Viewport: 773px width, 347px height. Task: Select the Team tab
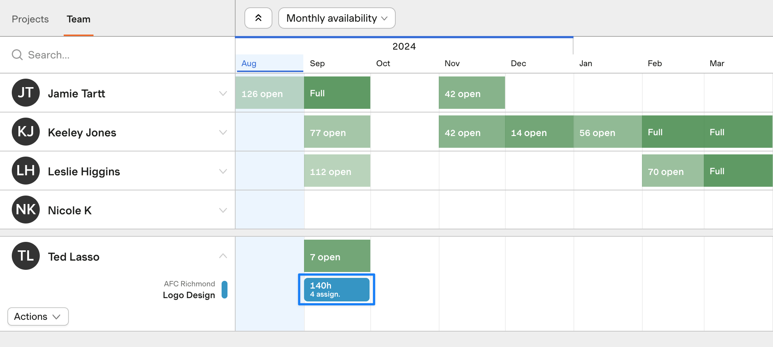(78, 19)
